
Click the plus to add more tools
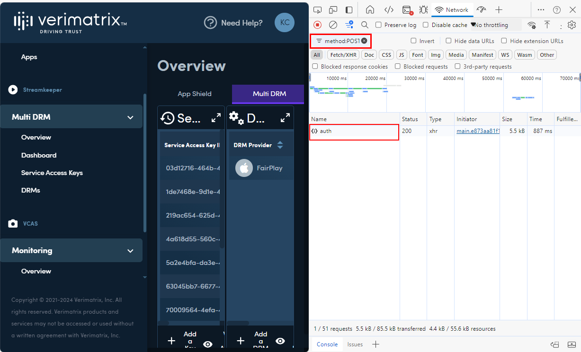499,9
